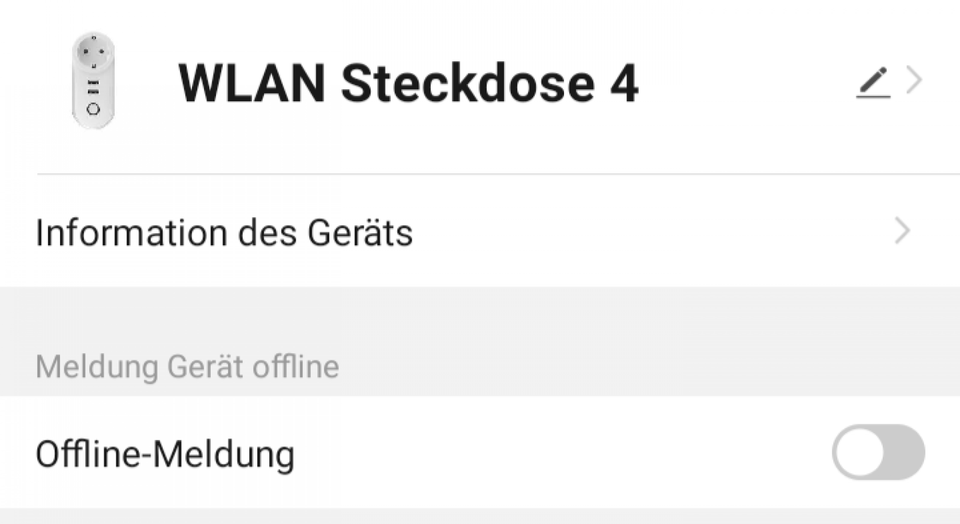Screen dimensions: 960x524
Task: Expand Information des Geräts chevron arrow
Action: pyautogui.click(x=902, y=231)
